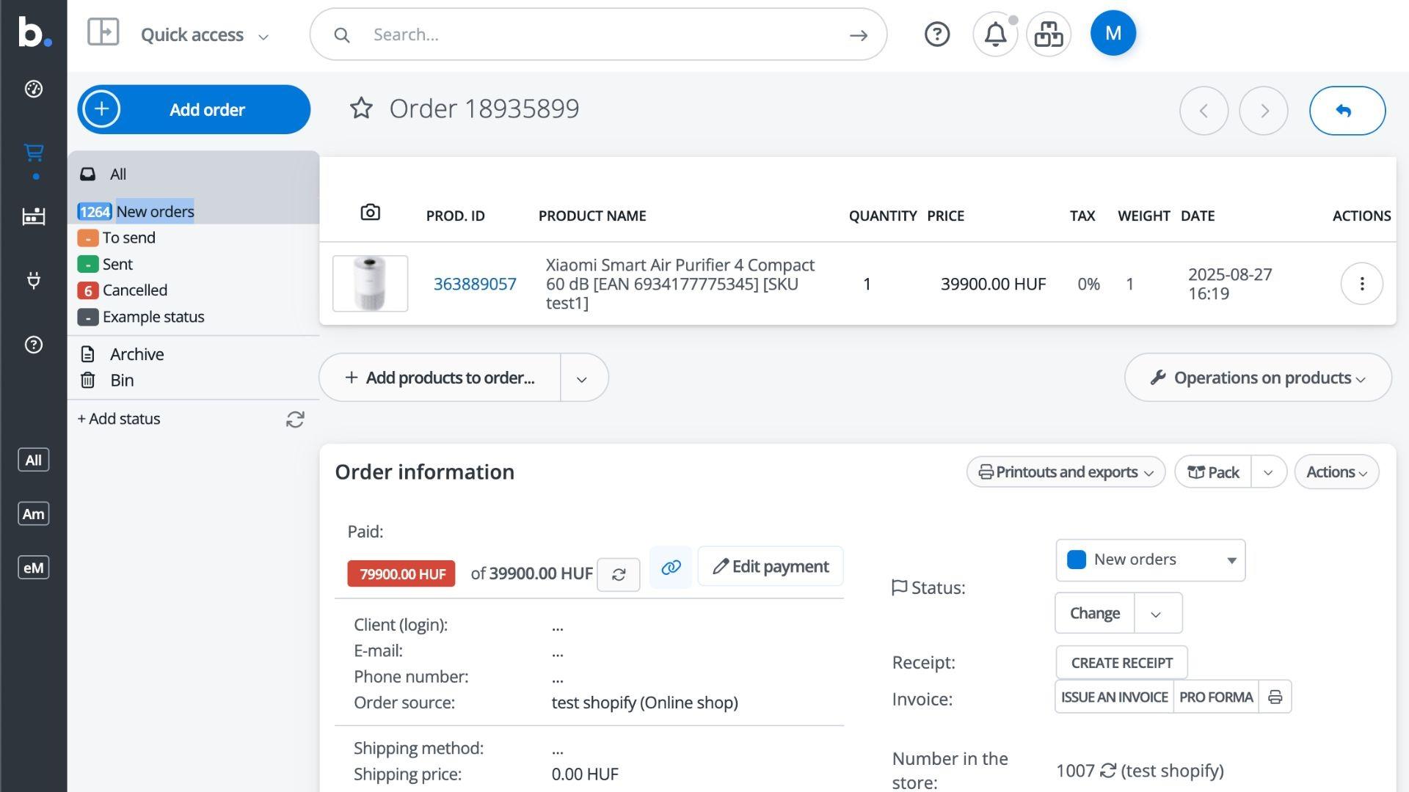
Task: Open the sidebar help question icon
Action: (x=34, y=345)
